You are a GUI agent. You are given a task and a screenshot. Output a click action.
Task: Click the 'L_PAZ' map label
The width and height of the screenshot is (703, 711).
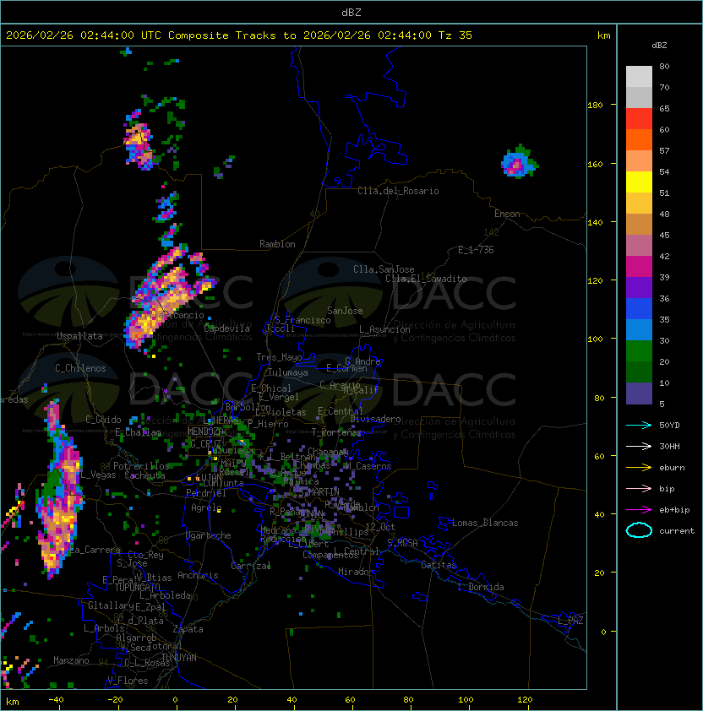point(570,621)
